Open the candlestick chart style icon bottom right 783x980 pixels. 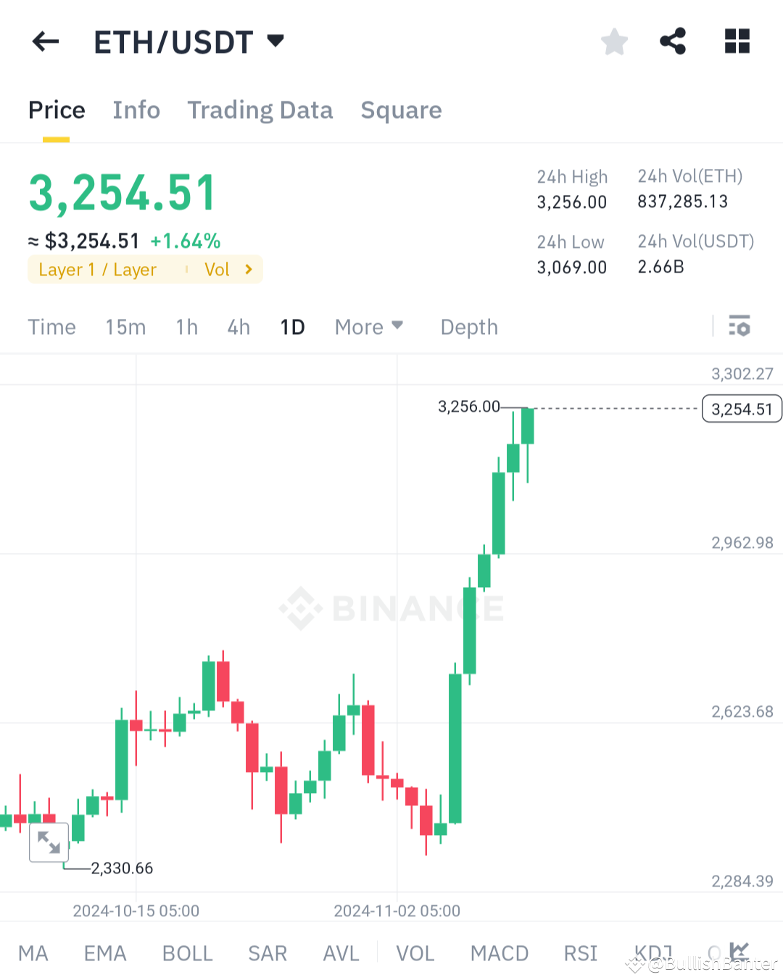(x=739, y=953)
